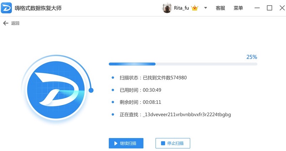Click 已用时间 00:30:49 text
Image resolution: width=286 pixels, height=151 pixels.
coord(140,90)
